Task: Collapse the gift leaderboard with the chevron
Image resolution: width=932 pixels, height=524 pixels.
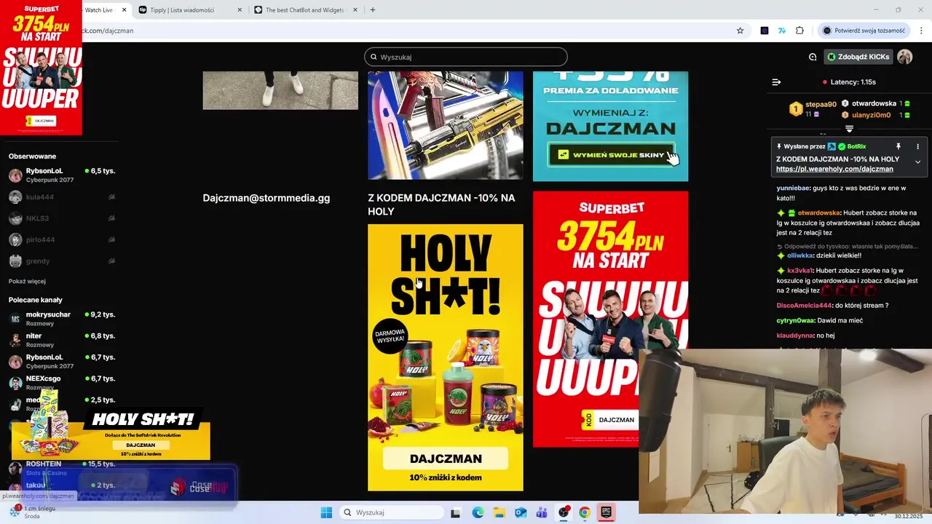Action: coord(849,129)
